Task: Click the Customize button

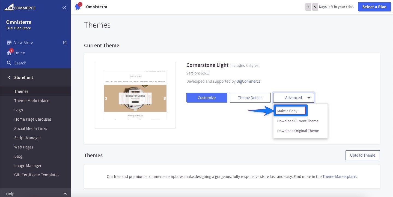Action: pyautogui.click(x=207, y=98)
